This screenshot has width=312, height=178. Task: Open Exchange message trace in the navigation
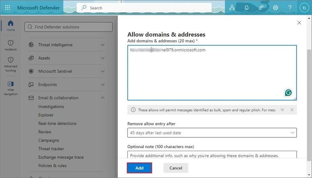(61, 157)
